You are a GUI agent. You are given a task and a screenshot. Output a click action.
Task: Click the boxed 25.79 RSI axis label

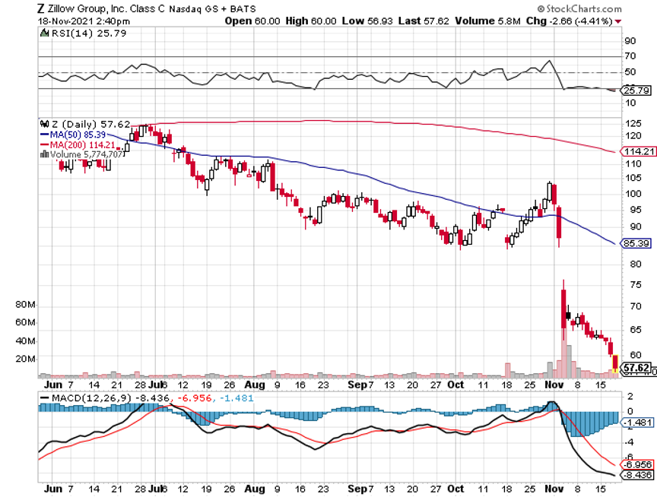(x=636, y=90)
